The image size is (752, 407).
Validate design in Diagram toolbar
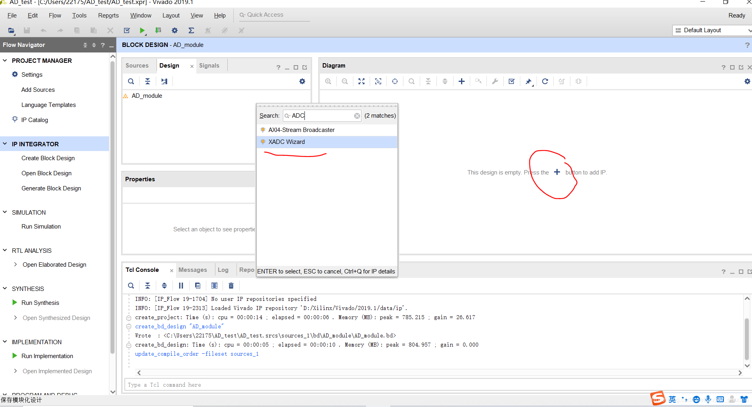[x=512, y=81]
